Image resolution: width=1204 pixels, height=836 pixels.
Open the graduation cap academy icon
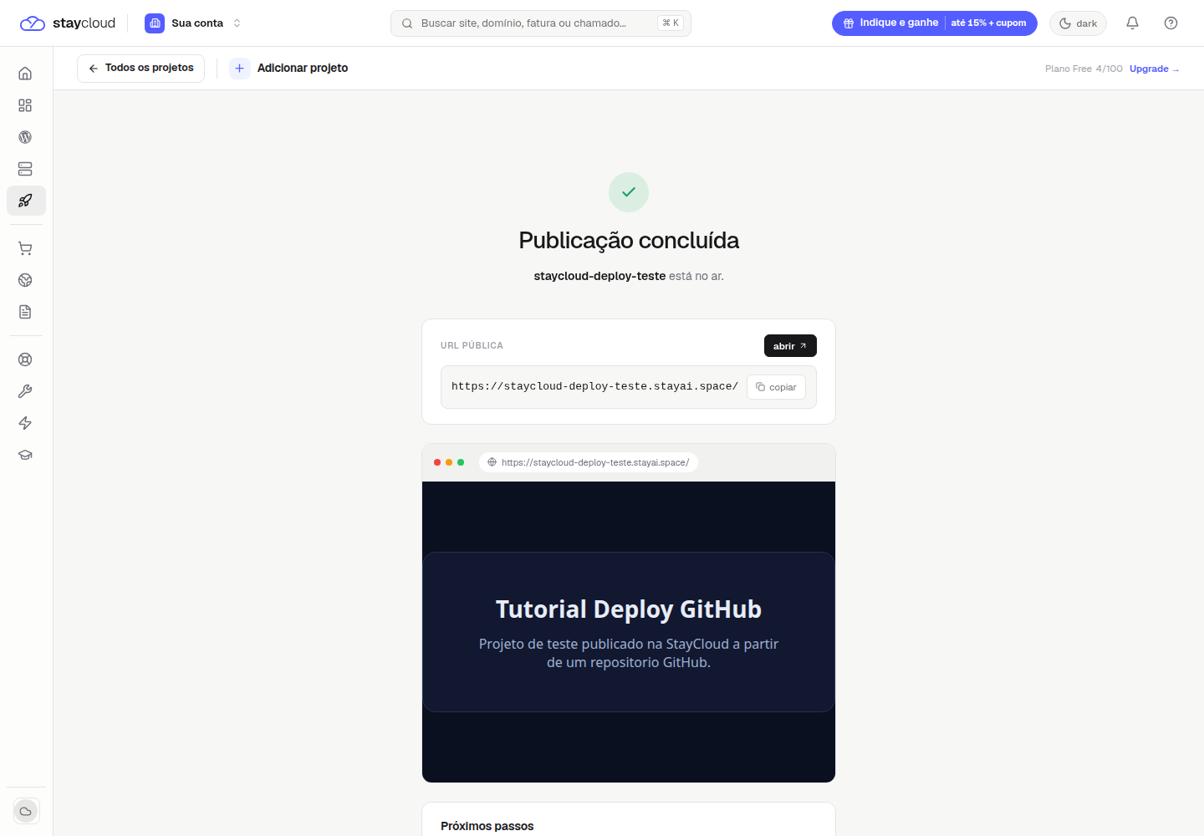click(x=25, y=455)
